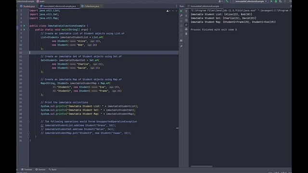Click the "Alice" string literal
The height and width of the screenshot is (173, 308).
(x=82, y=41)
